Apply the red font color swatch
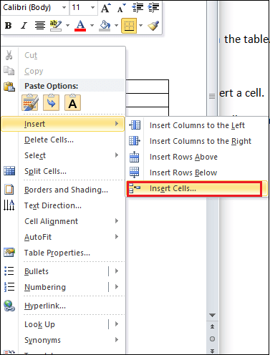The height and width of the screenshot is (355, 270). coord(80,26)
